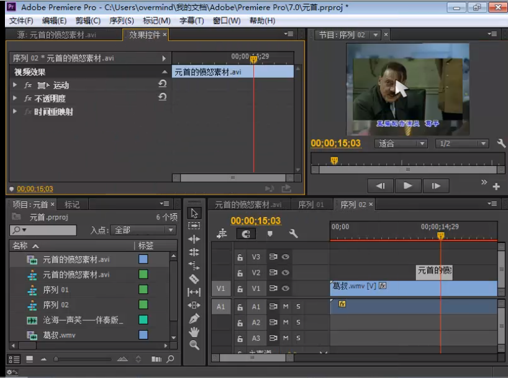
Task: Open program monitor button editor plus
Action: point(496,187)
